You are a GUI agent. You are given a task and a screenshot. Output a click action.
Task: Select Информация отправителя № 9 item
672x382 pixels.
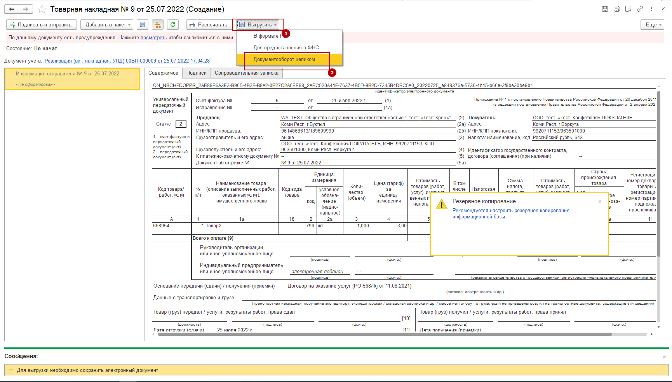click(x=72, y=79)
